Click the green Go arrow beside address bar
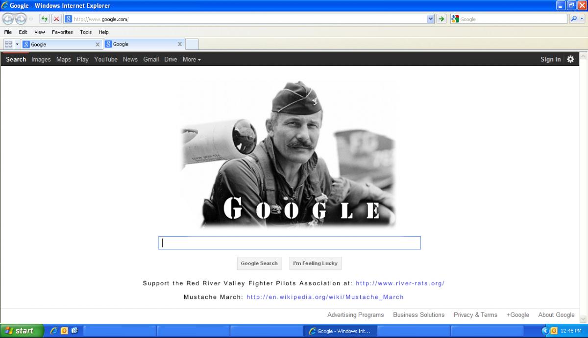The width and height of the screenshot is (588, 338). tap(441, 19)
